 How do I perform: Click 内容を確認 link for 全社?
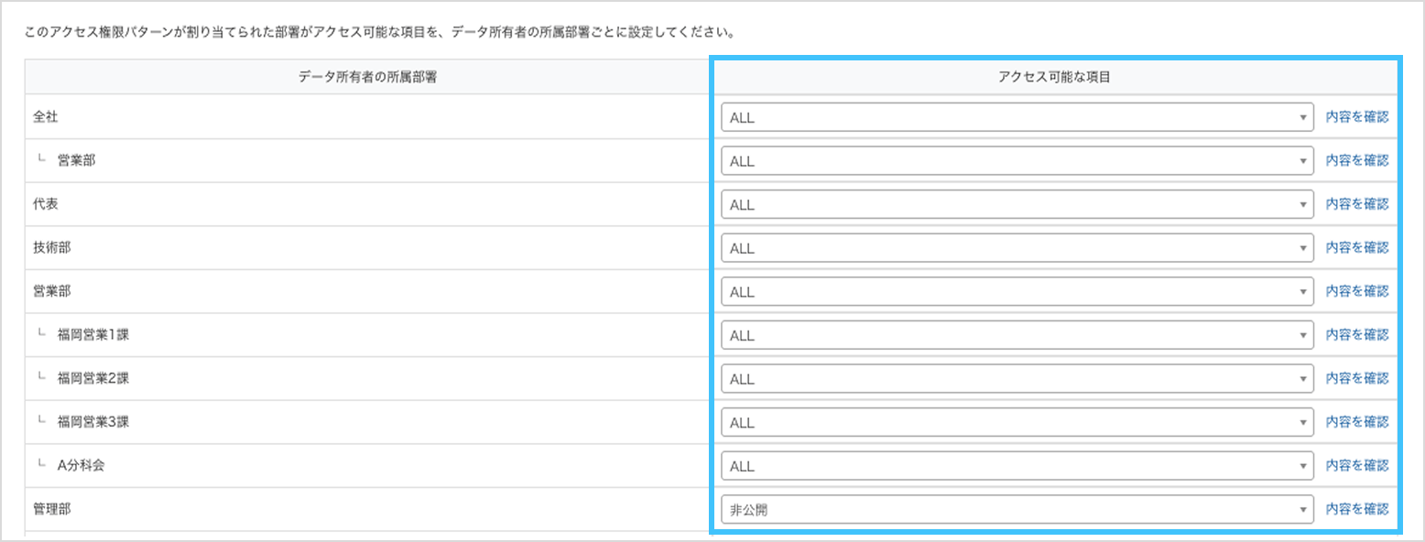click(1356, 117)
